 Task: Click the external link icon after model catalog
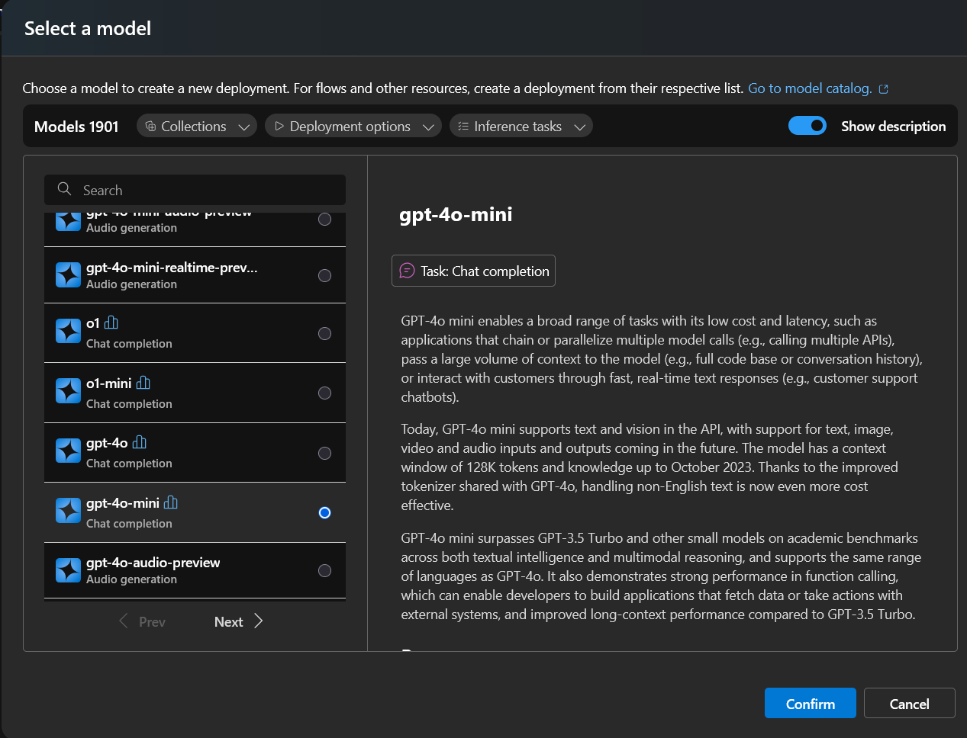884,88
